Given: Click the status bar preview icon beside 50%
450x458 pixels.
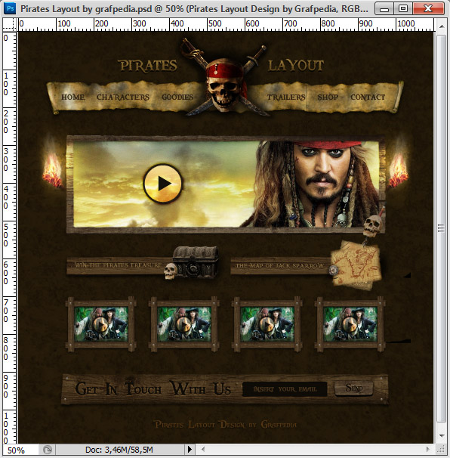Looking at the screenshot, I should (x=48, y=449).
